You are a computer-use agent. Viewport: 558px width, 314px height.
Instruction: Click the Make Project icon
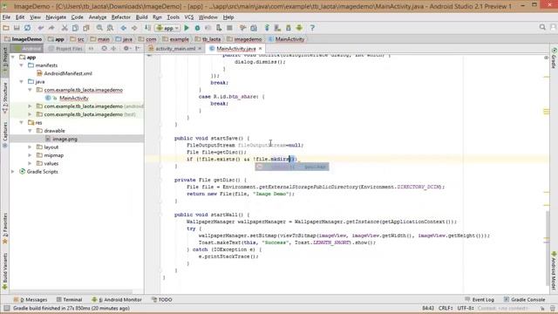147,28
